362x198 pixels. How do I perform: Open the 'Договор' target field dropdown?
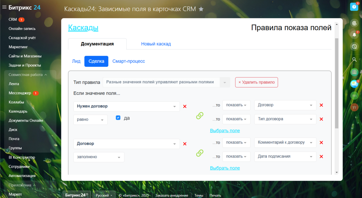coord(285,105)
